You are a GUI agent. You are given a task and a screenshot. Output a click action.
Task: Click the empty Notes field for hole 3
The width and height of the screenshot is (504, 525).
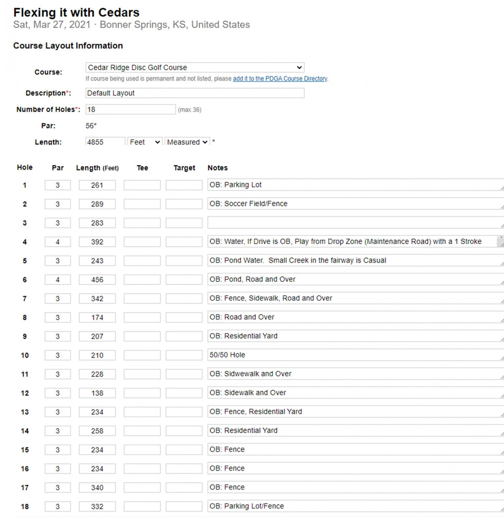coord(355,222)
